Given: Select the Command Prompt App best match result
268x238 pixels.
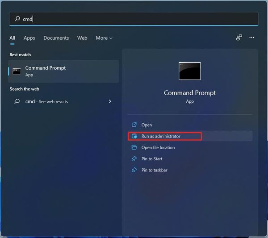Looking at the screenshot, I should click(63, 71).
